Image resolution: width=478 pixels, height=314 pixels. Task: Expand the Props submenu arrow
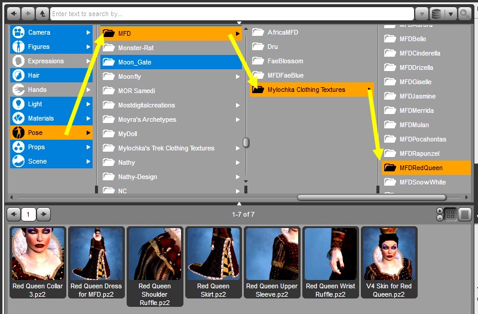click(x=88, y=147)
